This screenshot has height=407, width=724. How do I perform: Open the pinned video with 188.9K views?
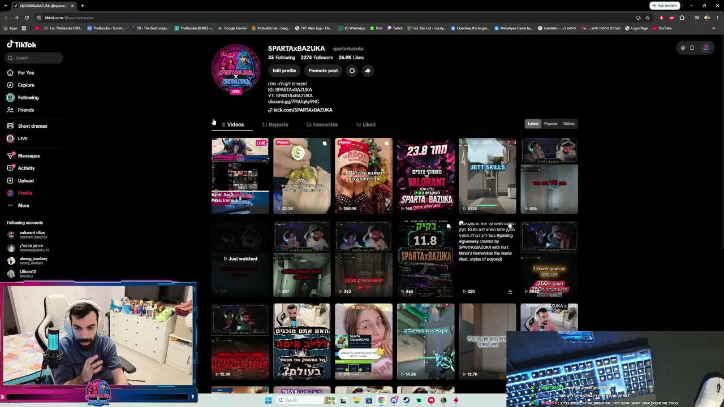pos(363,176)
